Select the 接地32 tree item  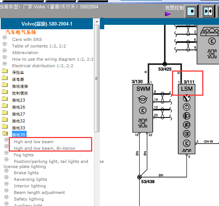[19, 121]
